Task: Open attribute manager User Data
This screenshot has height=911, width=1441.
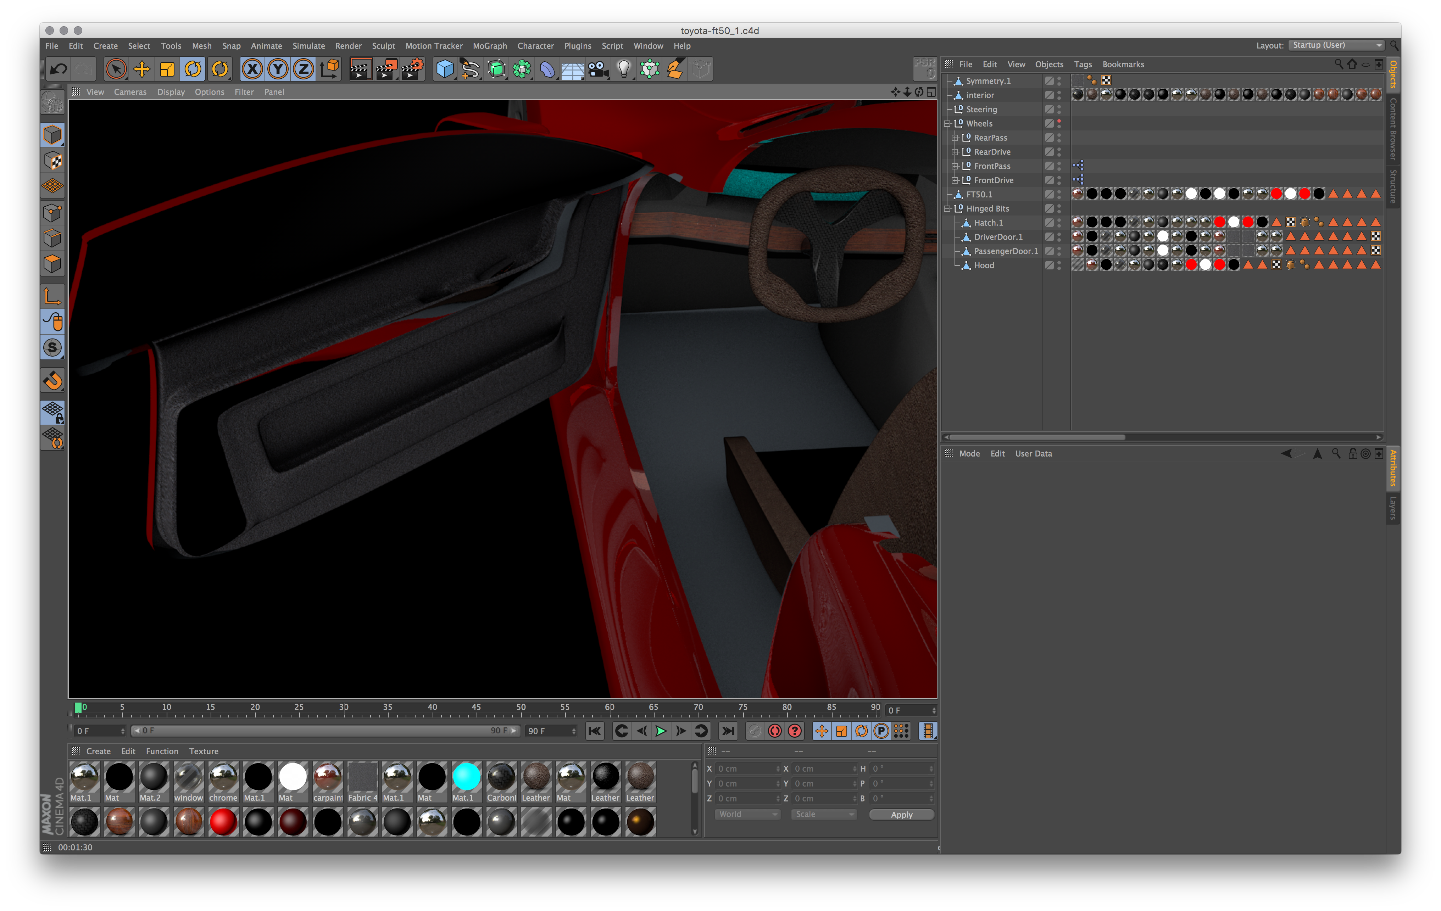Action: click(1033, 453)
